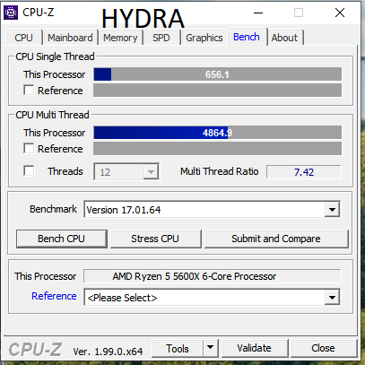The width and height of the screenshot is (365, 365).
Task: Go to the Graphics tab
Action: pyautogui.click(x=204, y=38)
